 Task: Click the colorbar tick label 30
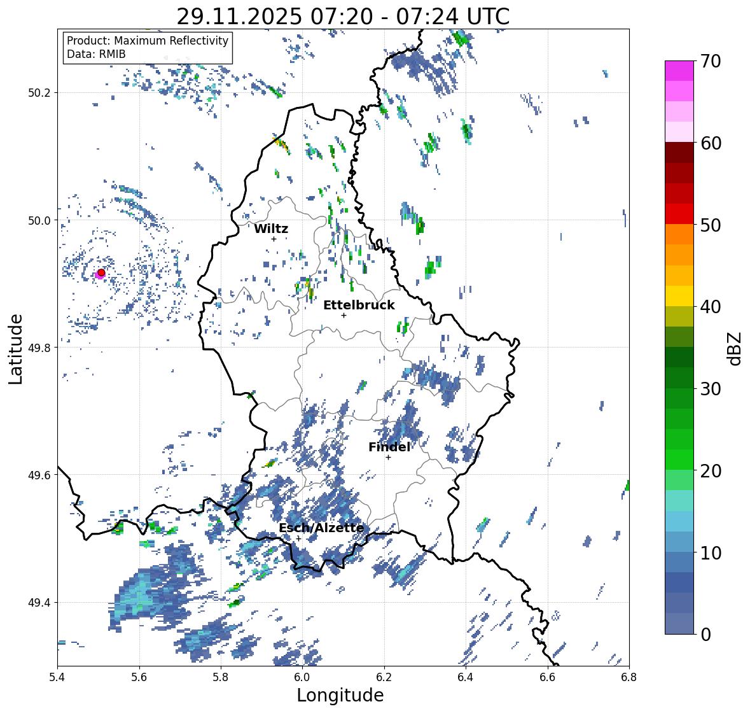(711, 389)
